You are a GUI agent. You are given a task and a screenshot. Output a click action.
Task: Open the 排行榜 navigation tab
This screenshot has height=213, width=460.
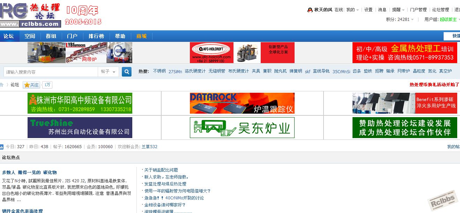point(96,36)
